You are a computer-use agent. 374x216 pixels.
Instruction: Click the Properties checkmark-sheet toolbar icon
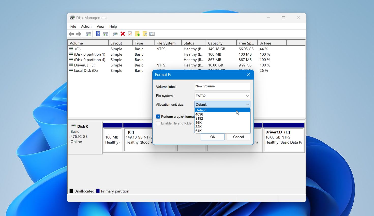pos(130,34)
